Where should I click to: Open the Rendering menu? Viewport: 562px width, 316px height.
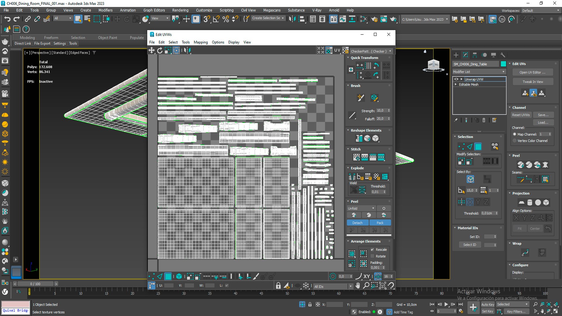[x=180, y=10]
